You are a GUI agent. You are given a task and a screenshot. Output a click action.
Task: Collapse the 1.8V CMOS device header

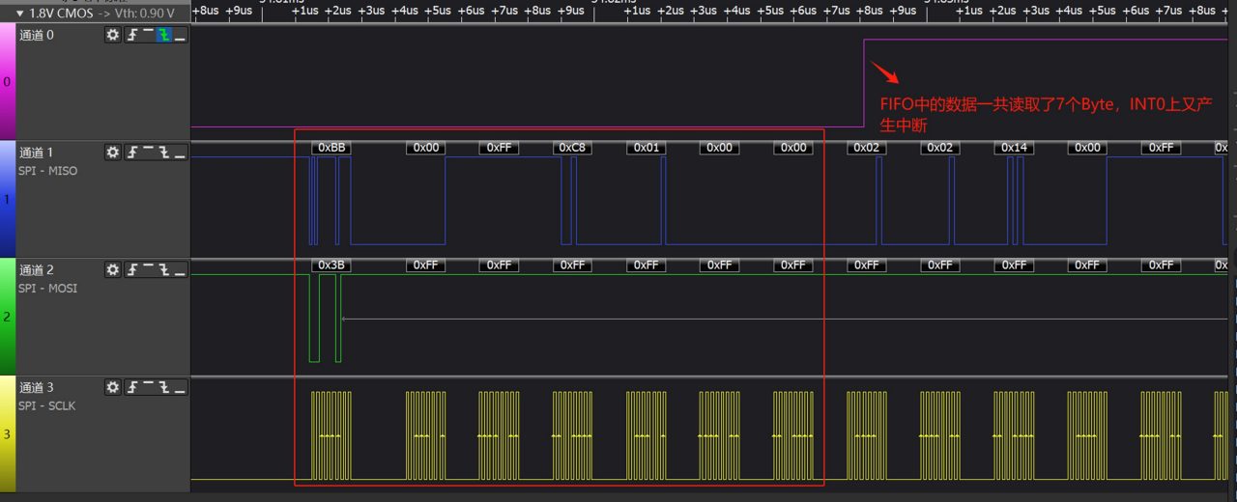(19, 14)
